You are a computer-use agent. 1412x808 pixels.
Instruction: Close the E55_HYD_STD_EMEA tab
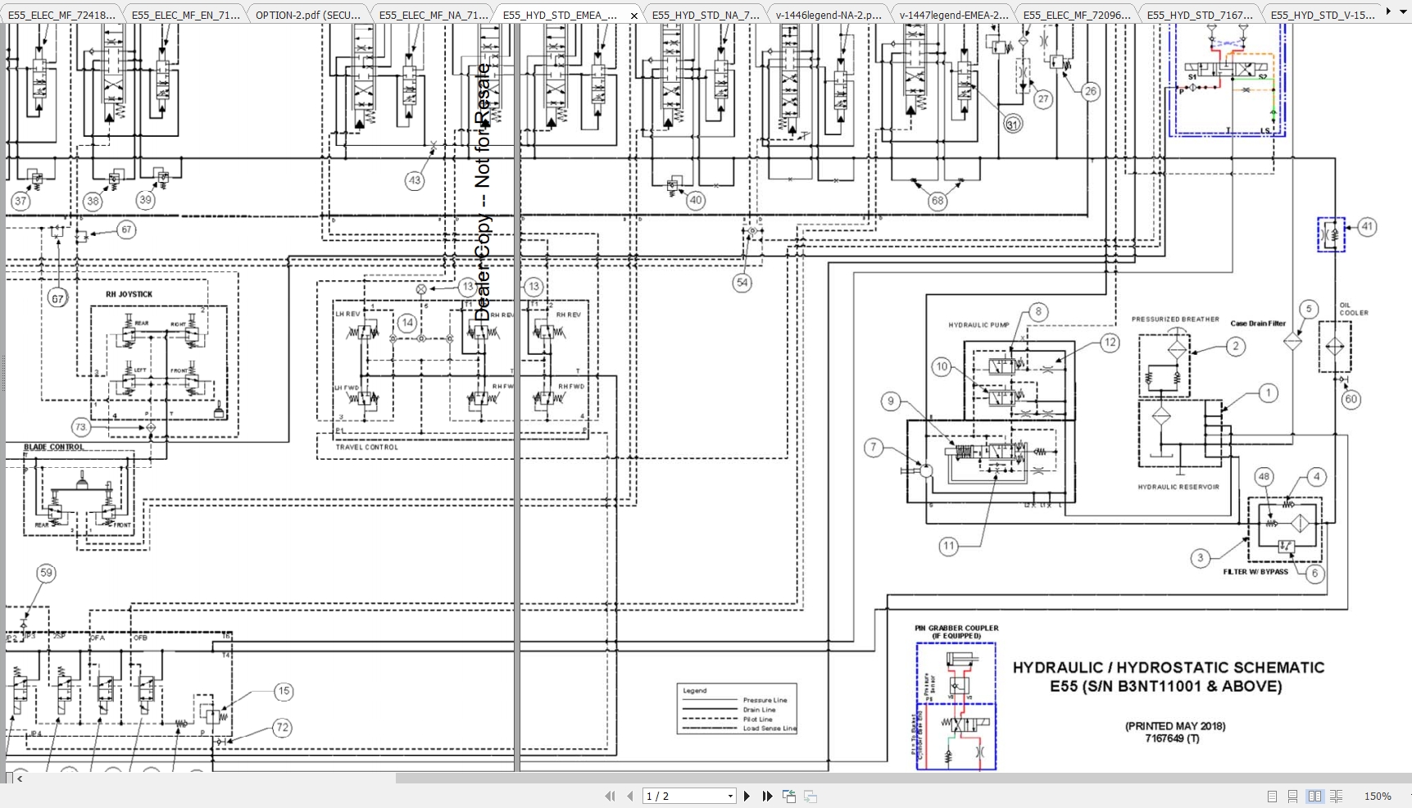pyautogui.click(x=634, y=15)
